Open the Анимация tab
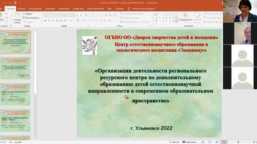The height and width of the screenshot is (144, 257). point(64,9)
